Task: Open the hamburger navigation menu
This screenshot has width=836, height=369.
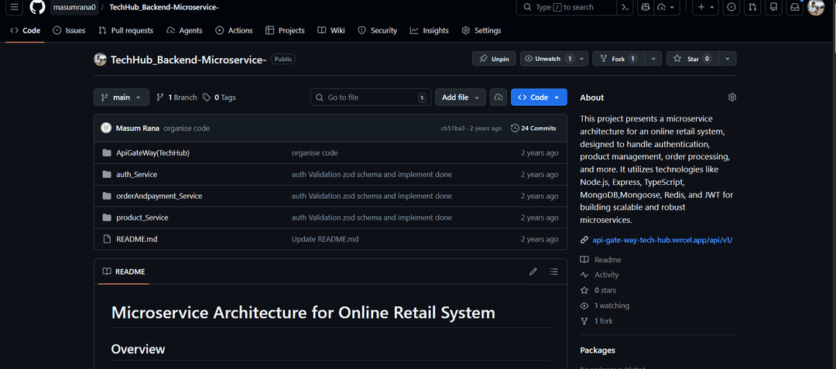Action: [15, 8]
